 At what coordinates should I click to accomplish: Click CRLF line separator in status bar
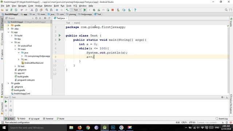[x=184, y=123]
